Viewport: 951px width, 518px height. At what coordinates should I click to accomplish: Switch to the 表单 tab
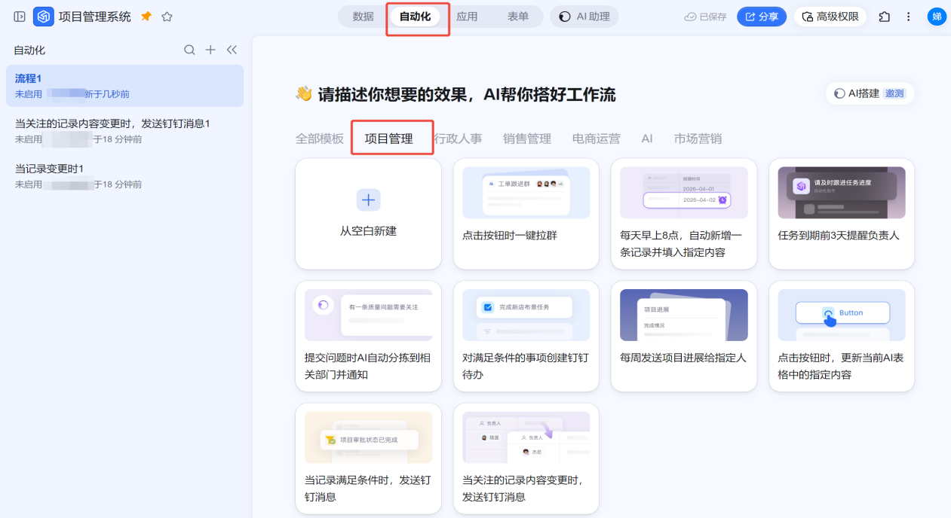click(x=517, y=17)
